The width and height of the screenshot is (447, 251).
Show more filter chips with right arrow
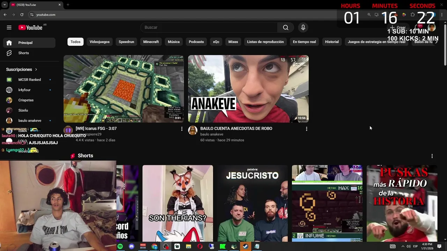[436, 42]
